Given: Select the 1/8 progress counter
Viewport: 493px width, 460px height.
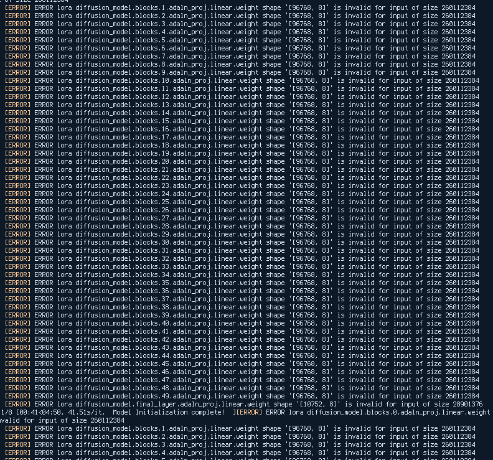Looking at the screenshot, I should (x=6, y=413).
